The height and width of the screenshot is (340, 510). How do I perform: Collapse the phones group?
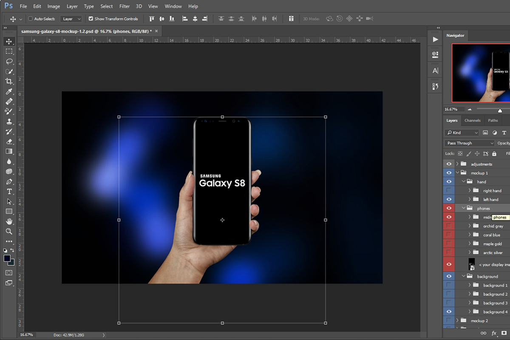click(464, 208)
